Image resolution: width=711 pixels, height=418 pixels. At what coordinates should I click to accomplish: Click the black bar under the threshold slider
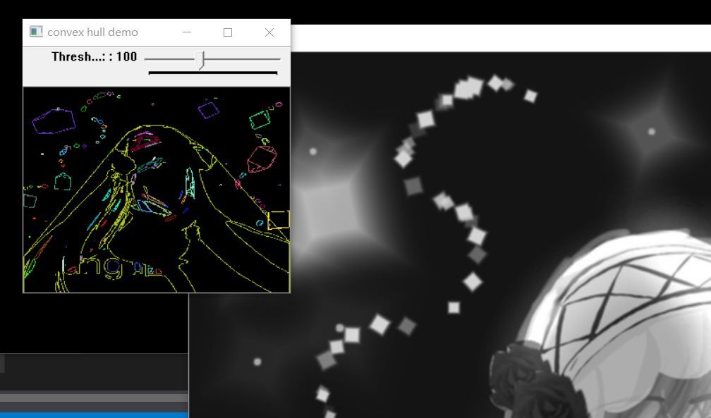(x=212, y=72)
